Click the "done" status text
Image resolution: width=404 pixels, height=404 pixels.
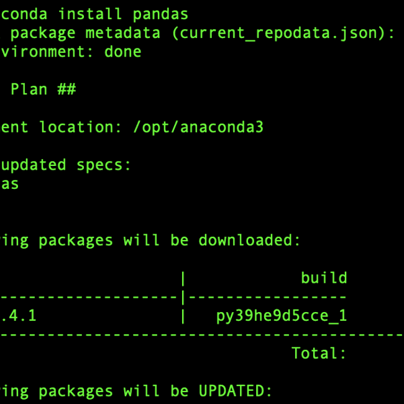pyautogui.click(x=123, y=51)
